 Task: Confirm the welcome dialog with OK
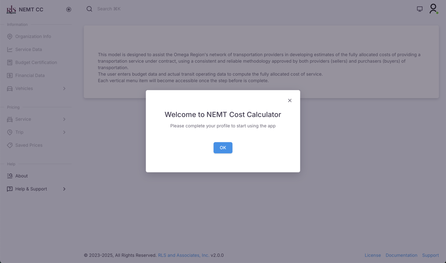223,148
